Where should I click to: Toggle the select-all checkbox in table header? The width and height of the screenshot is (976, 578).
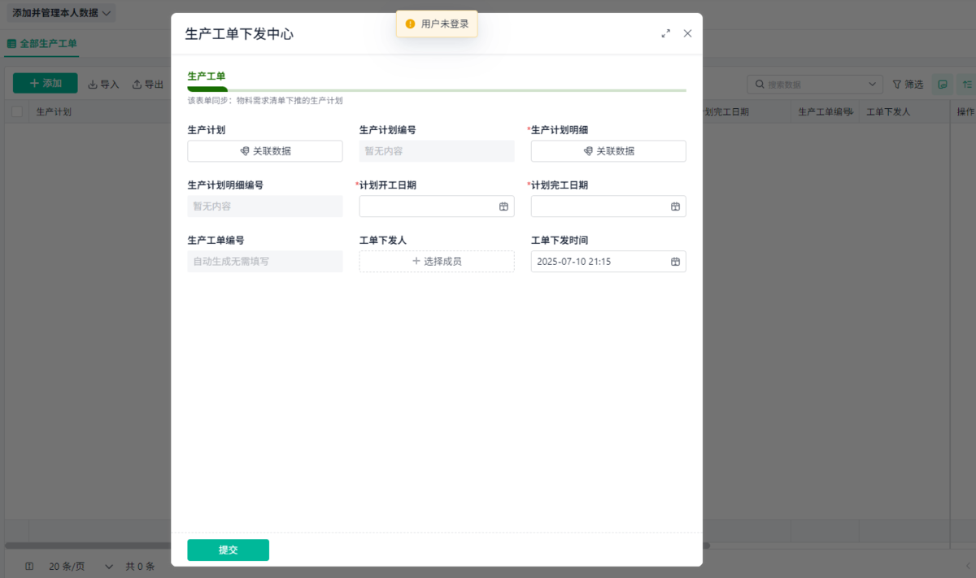(17, 112)
